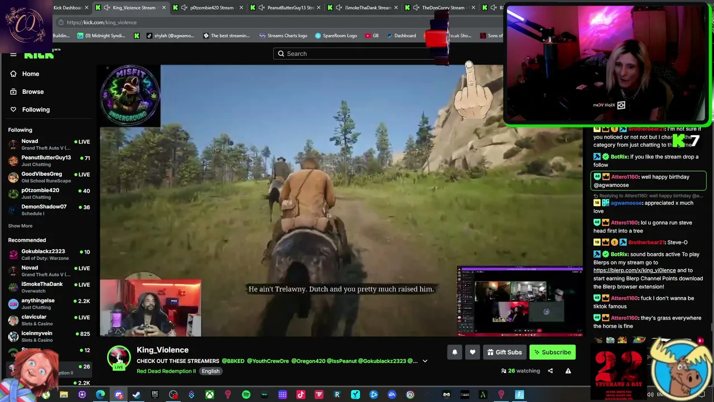This screenshot has height=402, width=714.
Task: Open p0tzombie420 in Following list
Action: click(49, 193)
